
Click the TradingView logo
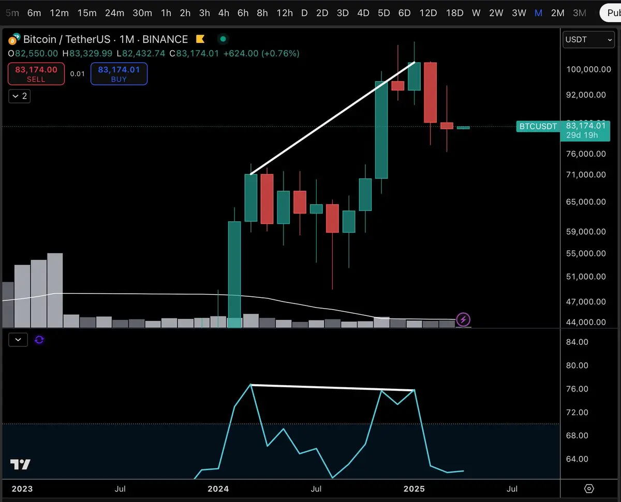(x=20, y=464)
